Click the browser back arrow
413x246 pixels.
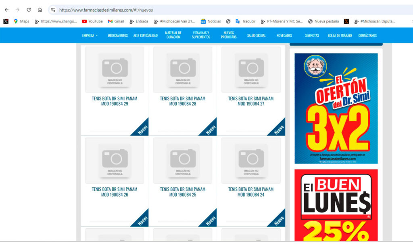pos(6,10)
